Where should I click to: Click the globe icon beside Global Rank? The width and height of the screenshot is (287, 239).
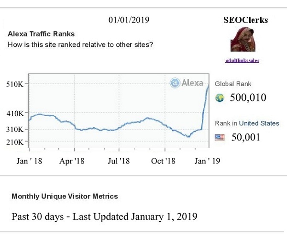220,98
